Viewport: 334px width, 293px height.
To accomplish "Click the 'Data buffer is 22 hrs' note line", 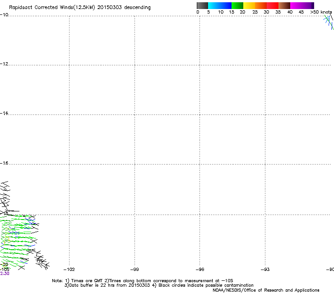I will tap(159, 285).
